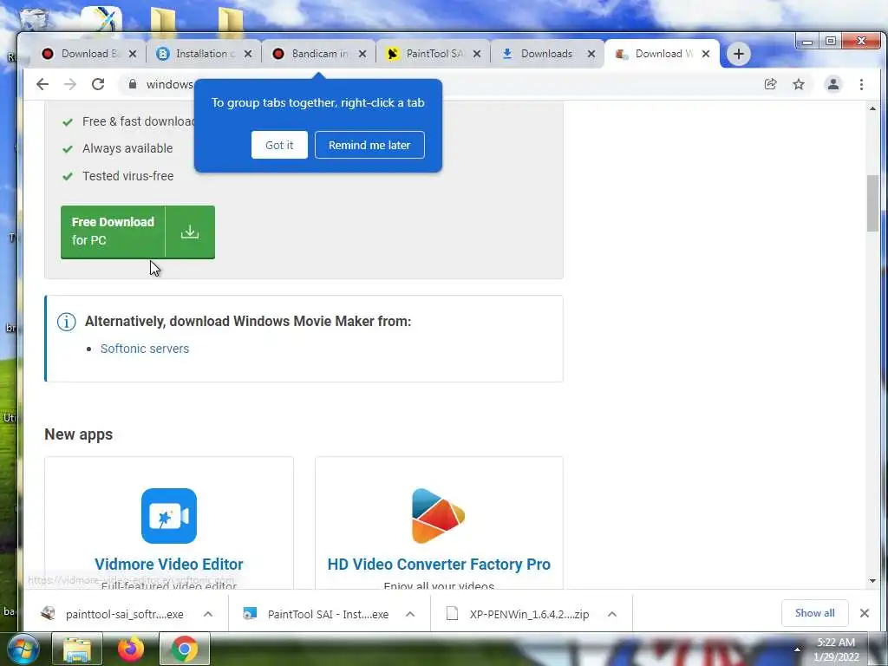Click the Recycle Bin desktop icon
The height and width of the screenshot is (666, 888).
[33, 17]
